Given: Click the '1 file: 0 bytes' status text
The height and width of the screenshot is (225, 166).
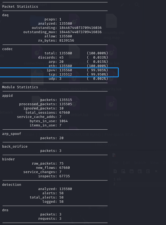Looking at the screenshot, I should pyautogui.click(x=106, y=145).
